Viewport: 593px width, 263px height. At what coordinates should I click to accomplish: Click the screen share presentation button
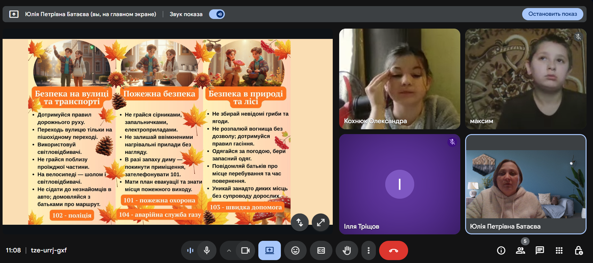pyautogui.click(x=269, y=250)
